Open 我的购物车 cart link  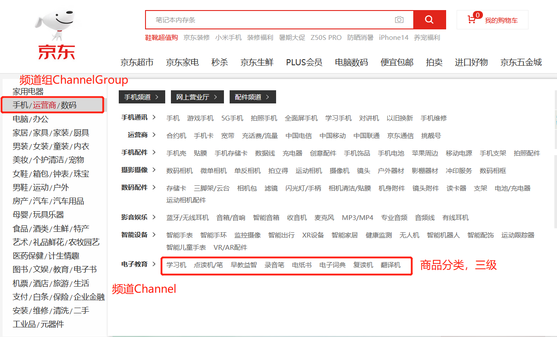pos(501,21)
